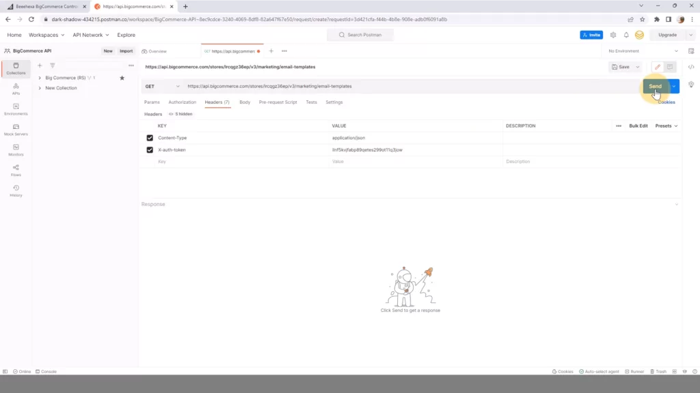Show the 5 hidden headers
Screen dimensions: 700x393
[x=180, y=114]
